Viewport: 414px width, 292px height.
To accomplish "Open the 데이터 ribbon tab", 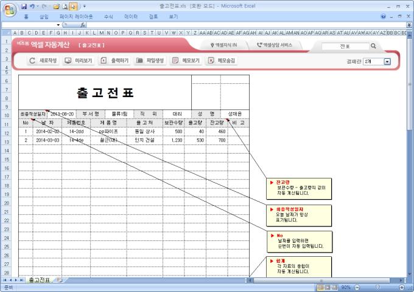I will click(131, 16).
